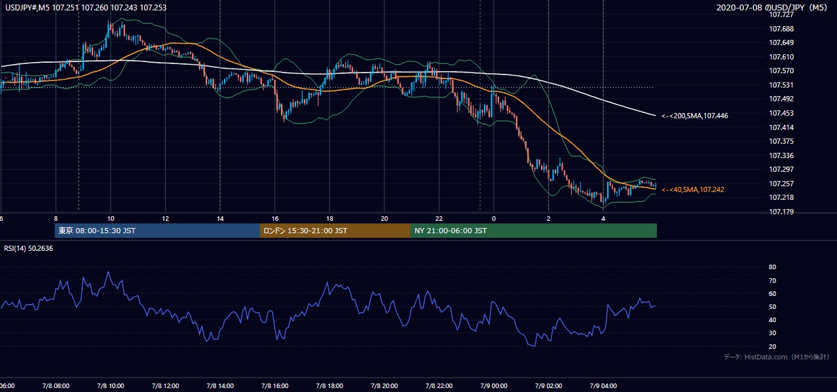Click RSI level 80 on the scale

pos(772,267)
